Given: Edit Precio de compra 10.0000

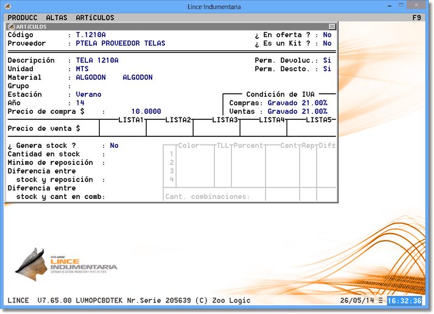Looking at the screenshot, I should coord(146,111).
